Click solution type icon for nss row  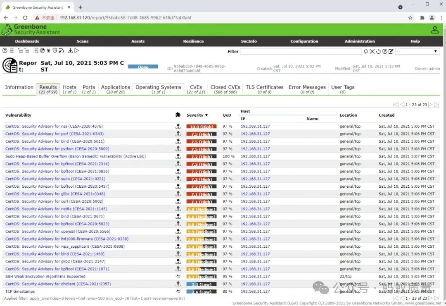(x=178, y=126)
